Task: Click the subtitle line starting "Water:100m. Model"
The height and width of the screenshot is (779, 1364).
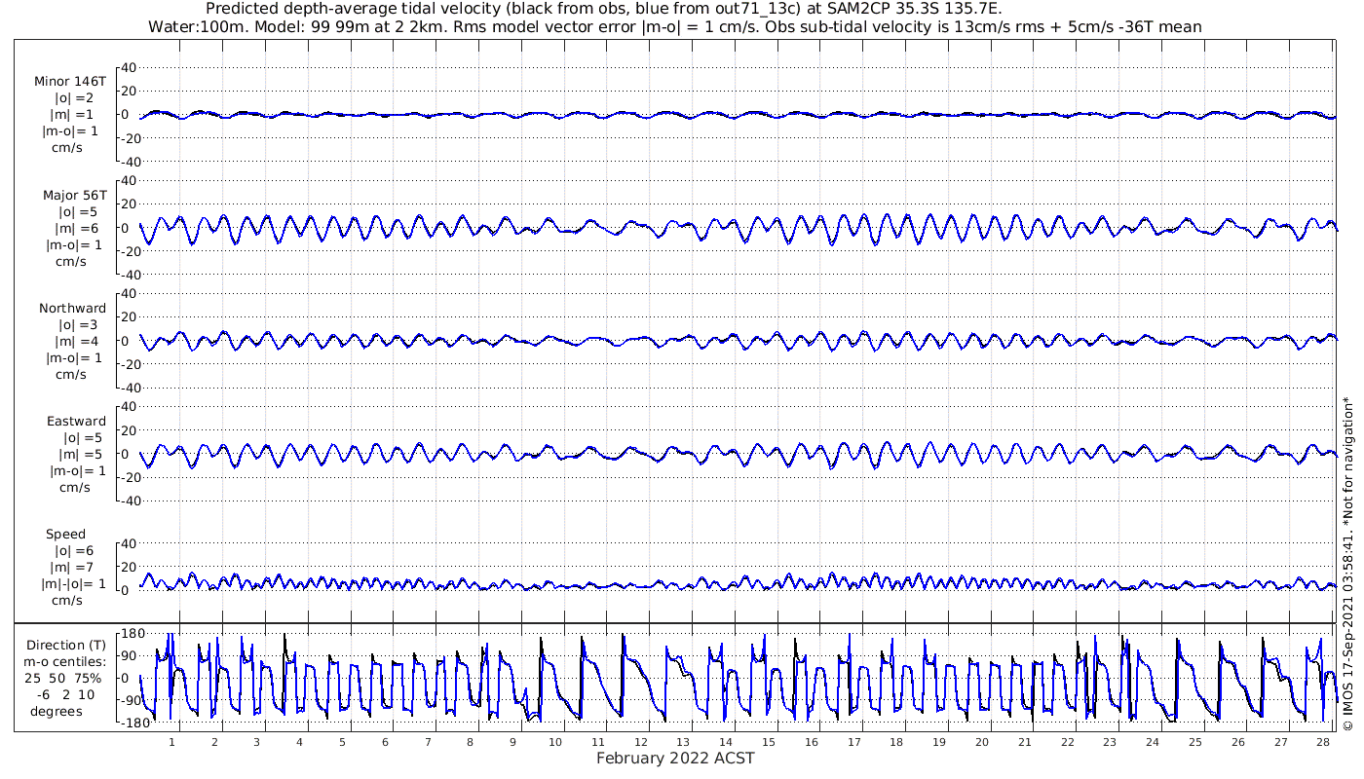Action: [675, 26]
